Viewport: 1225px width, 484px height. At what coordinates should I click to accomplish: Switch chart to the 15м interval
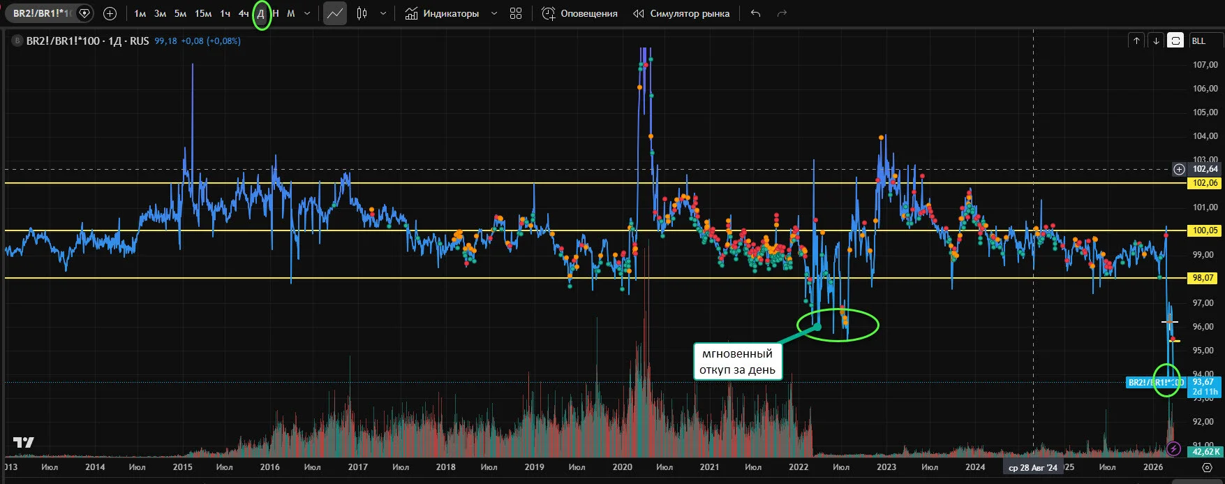click(203, 13)
